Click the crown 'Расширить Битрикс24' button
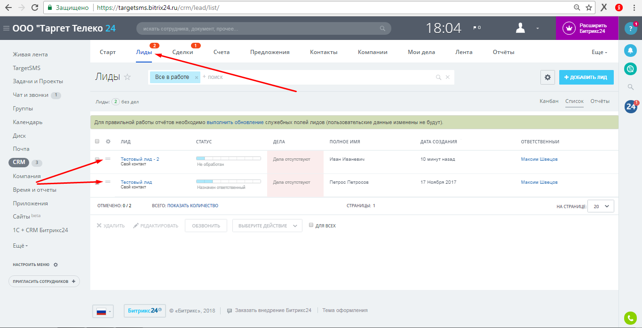 click(x=587, y=28)
